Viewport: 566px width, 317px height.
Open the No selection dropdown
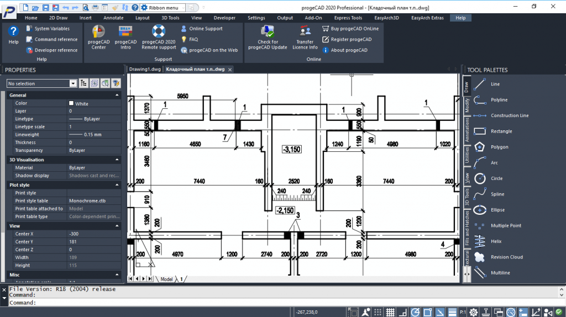tap(41, 83)
